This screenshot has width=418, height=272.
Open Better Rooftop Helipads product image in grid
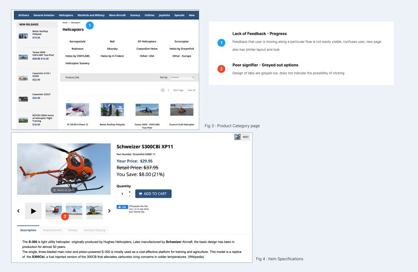click(x=112, y=109)
